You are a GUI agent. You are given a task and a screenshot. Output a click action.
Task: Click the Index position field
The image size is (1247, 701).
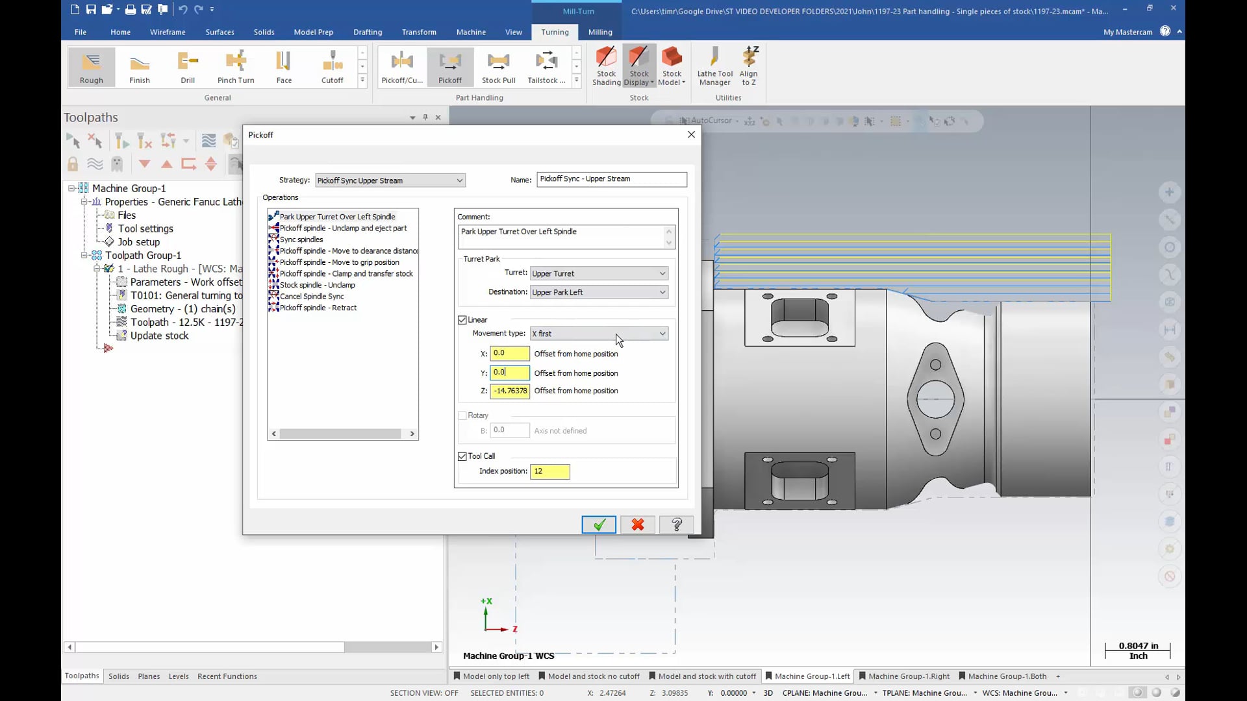[x=550, y=471]
